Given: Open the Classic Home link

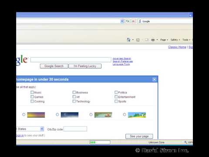Looking at the screenshot, I should [177, 47].
